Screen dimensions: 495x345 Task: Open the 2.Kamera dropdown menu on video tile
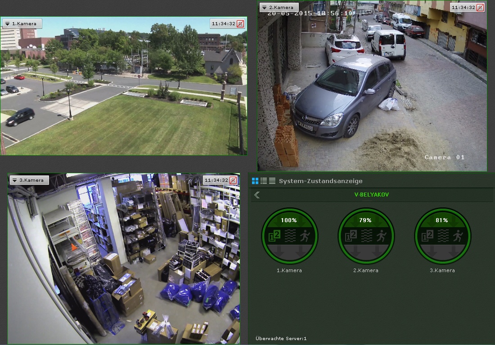click(279, 7)
